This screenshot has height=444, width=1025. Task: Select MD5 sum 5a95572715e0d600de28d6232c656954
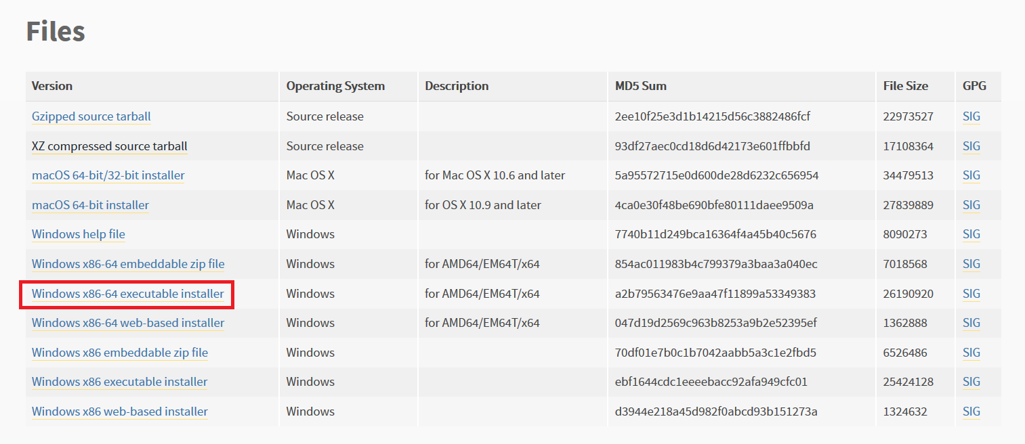pos(717,175)
